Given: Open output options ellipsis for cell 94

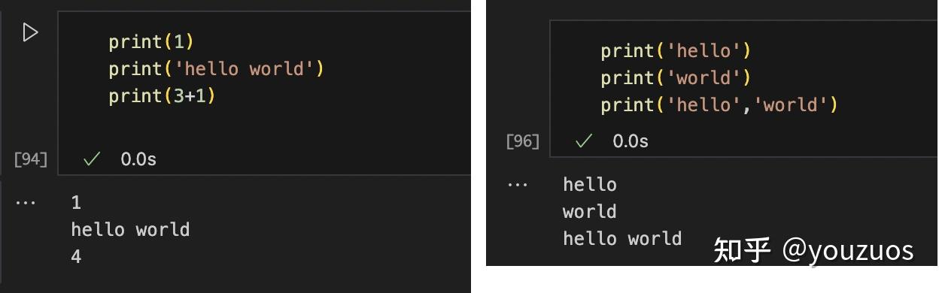Looking at the screenshot, I should (x=25, y=203).
